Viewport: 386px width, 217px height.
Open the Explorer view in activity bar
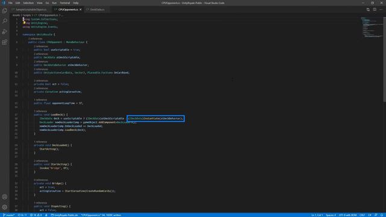[4, 11]
